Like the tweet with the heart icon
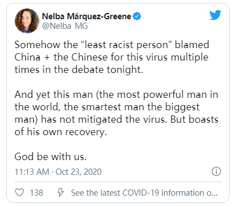This screenshot has width=233, height=207. click(19, 192)
